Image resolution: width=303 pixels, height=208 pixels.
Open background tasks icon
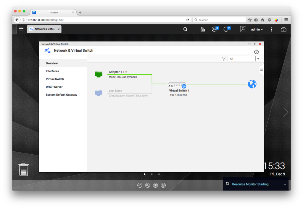[203, 29]
